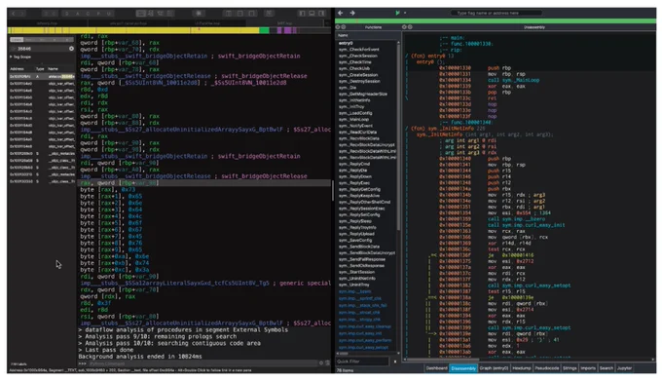The height and width of the screenshot is (381, 662).
Task: Click the Hopper Python command input
Action: [x=202, y=363]
